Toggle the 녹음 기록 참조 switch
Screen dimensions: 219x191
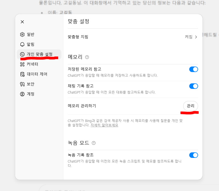(194, 155)
